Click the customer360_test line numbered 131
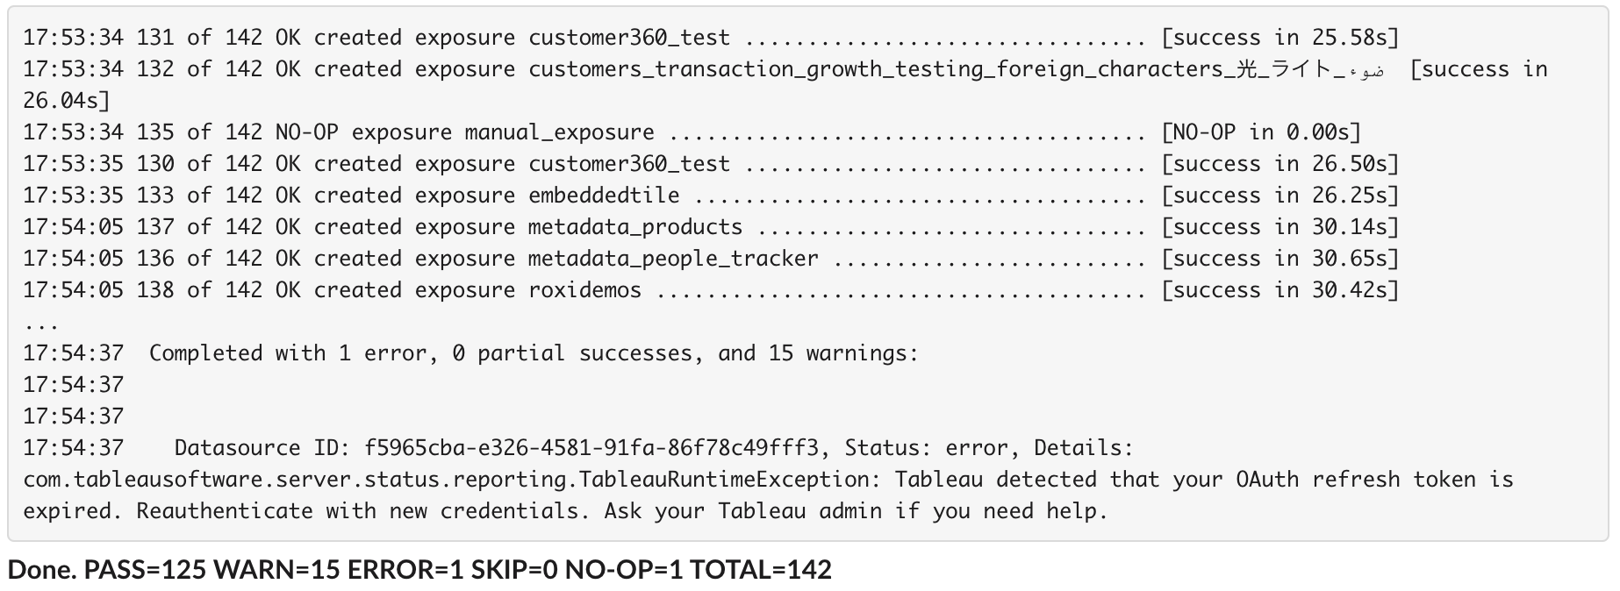The height and width of the screenshot is (591, 1620). [x=628, y=38]
